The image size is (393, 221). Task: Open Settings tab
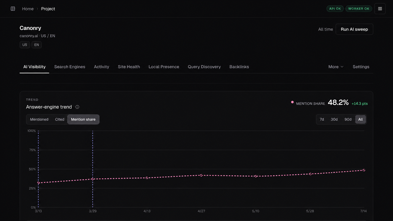point(361,67)
